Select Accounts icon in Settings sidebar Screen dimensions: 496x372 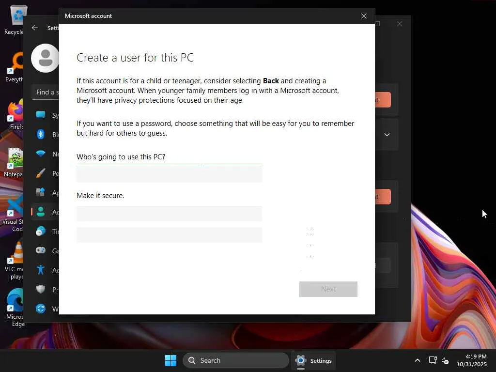click(x=41, y=212)
